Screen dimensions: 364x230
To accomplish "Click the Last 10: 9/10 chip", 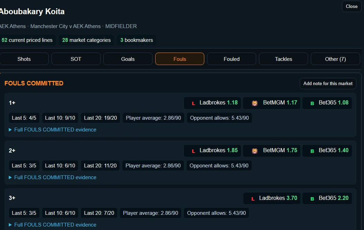I will click(x=60, y=118).
